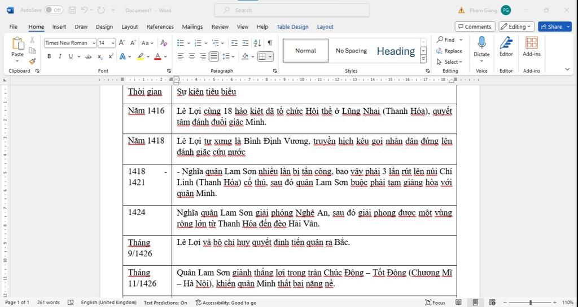
Task: Decrease paragraph indent
Action: 234,43
